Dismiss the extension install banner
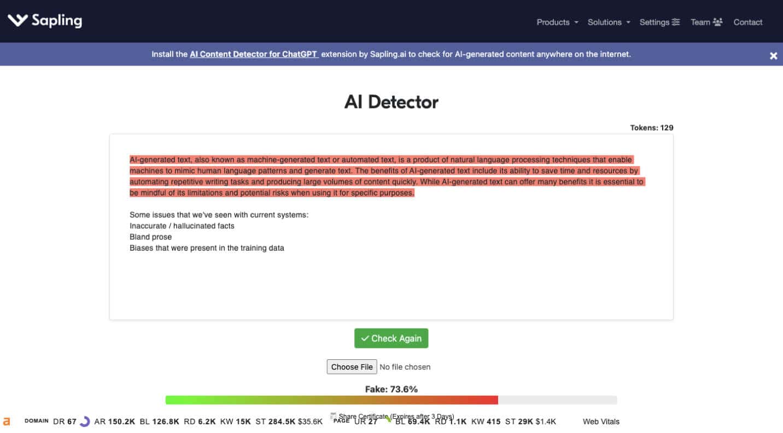Screen dimensions: 783x433 click(773, 56)
